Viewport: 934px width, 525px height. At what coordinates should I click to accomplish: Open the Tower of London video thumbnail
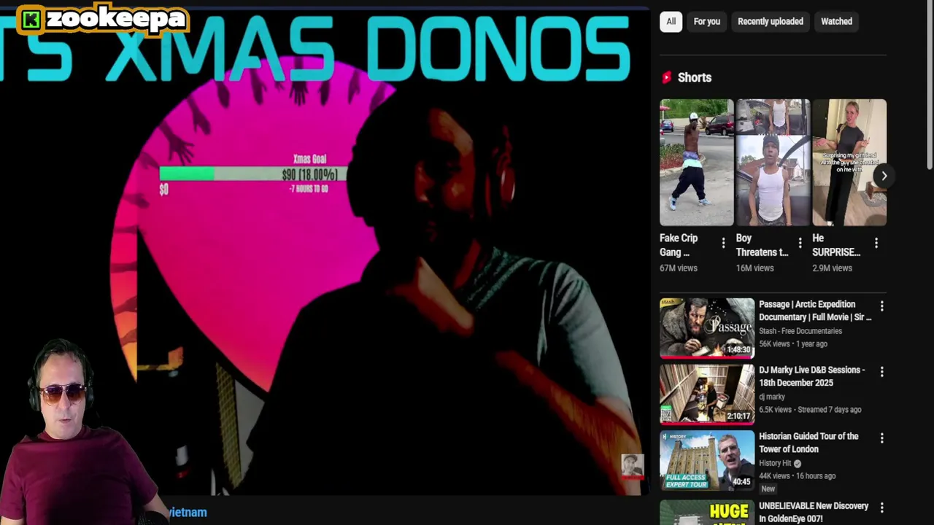[707, 460]
